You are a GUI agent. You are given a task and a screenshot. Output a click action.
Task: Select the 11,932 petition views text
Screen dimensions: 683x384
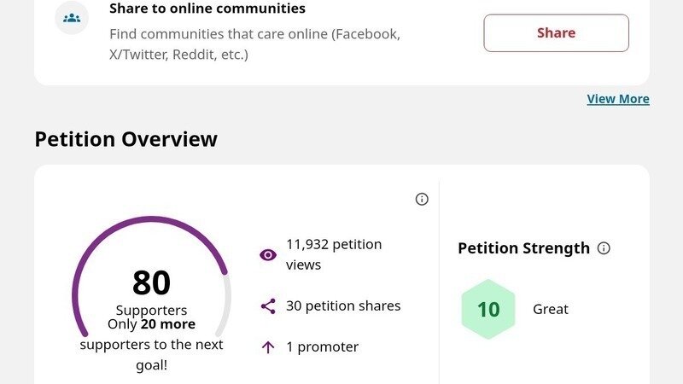(334, 254)
